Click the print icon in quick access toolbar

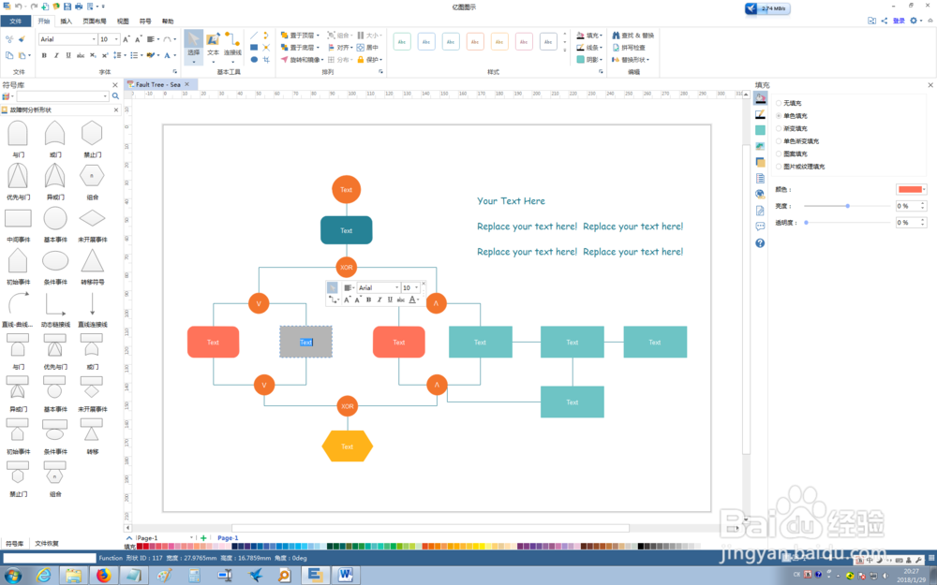79,6
